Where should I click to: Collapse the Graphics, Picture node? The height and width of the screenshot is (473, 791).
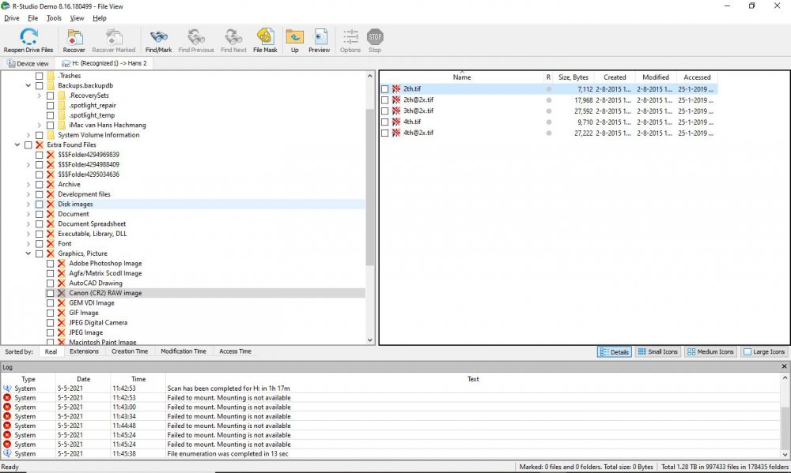[x=28, y=253]
